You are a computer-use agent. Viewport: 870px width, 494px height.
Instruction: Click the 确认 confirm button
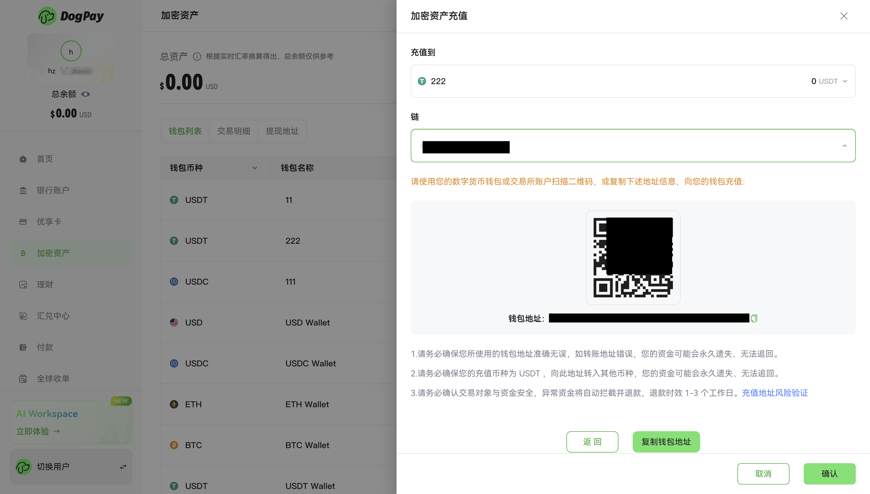click(x=829, y=474)
